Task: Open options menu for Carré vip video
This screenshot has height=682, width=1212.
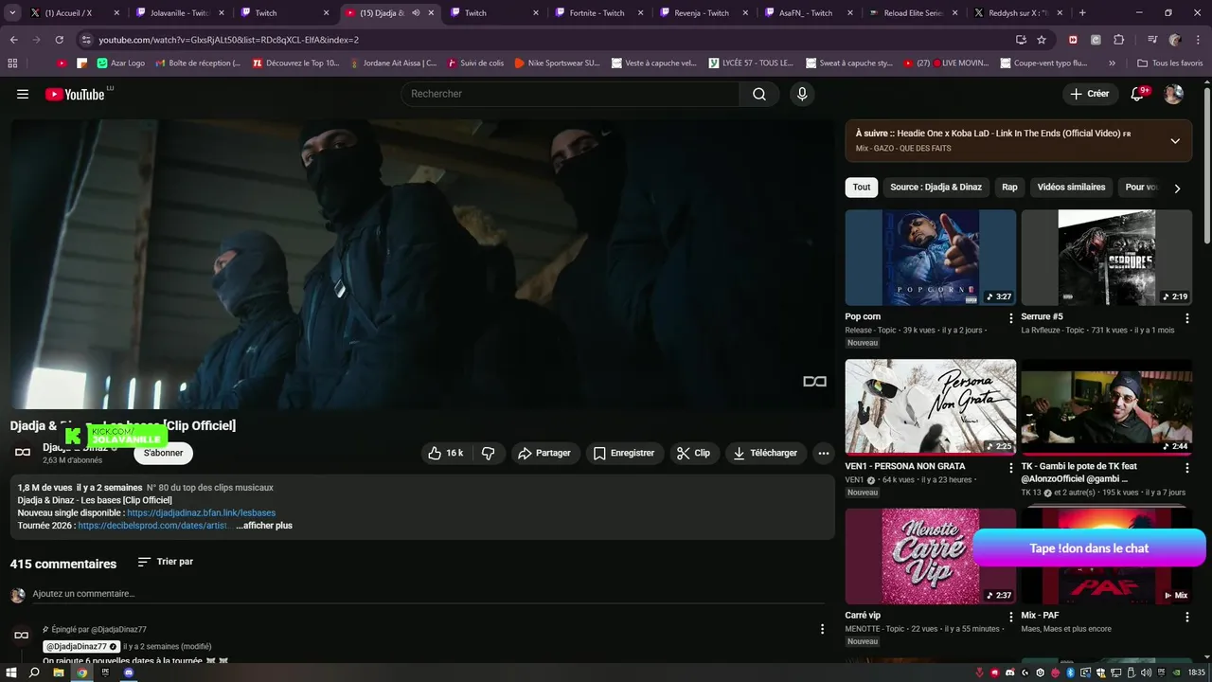Action: [1010, 617]
